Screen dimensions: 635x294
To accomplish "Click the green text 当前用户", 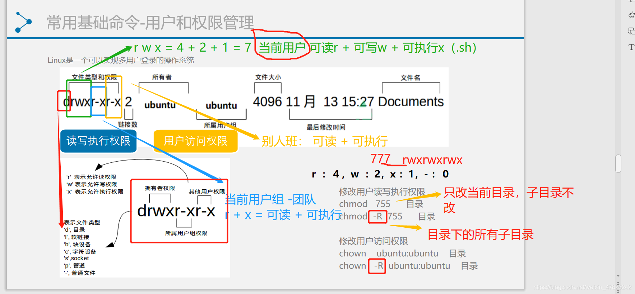I will point(282,48).
